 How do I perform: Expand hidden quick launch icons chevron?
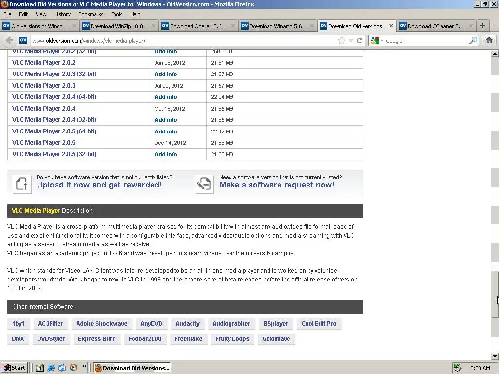[84, 366]
